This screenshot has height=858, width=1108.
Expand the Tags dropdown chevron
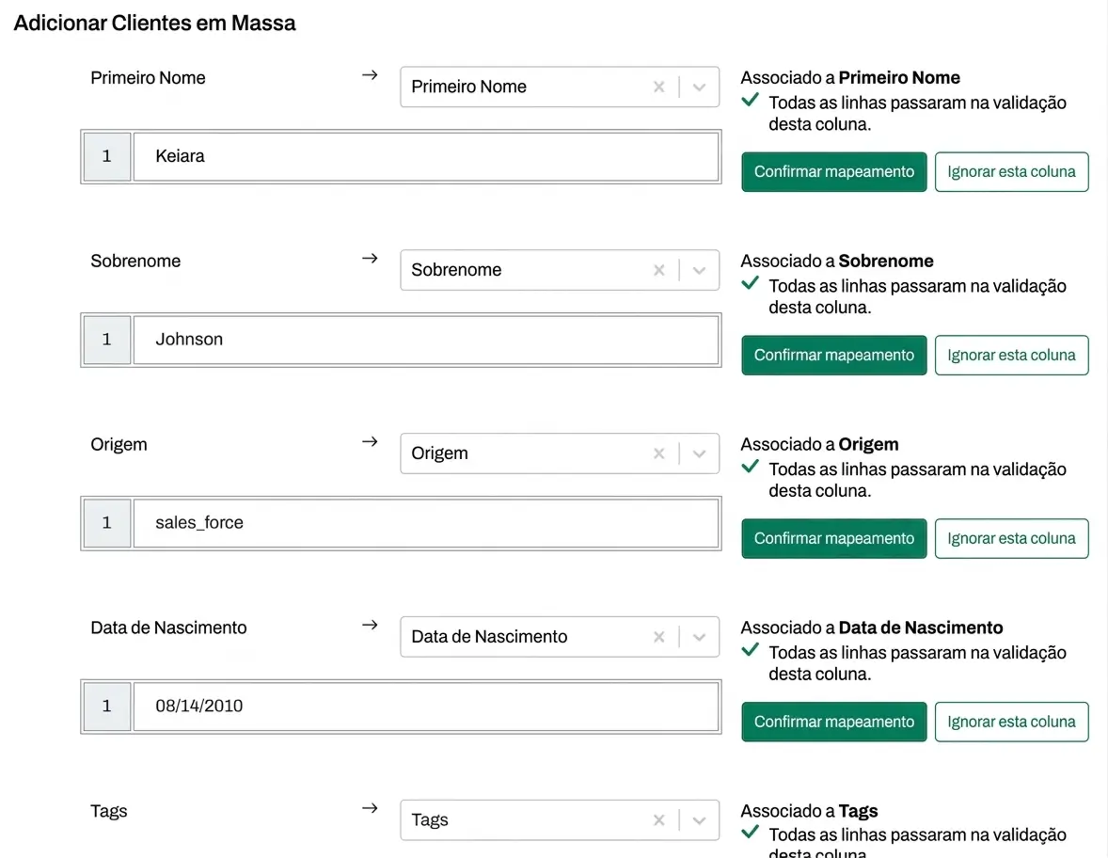click(x=699, y=820)
